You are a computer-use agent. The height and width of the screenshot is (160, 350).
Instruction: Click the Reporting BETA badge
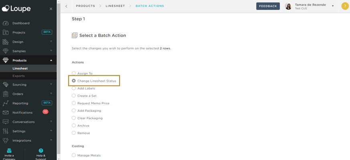point(47,103)
